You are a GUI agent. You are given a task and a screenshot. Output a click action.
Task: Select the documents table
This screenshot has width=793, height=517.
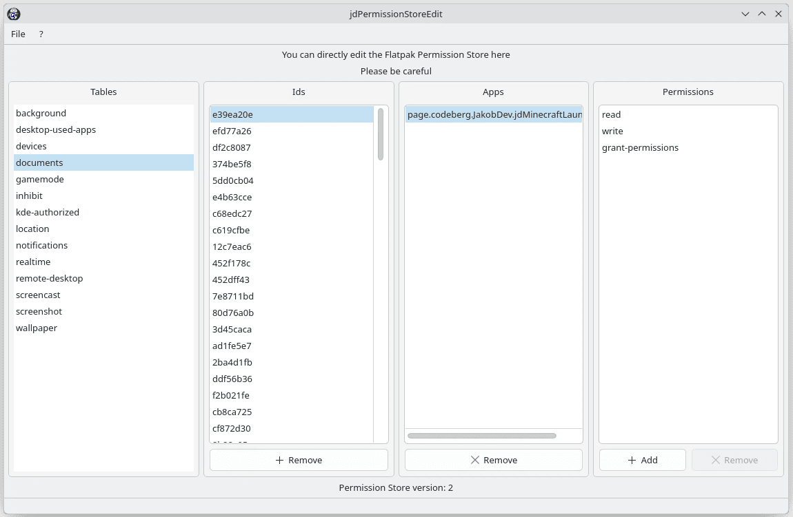[x=103, y=162]
